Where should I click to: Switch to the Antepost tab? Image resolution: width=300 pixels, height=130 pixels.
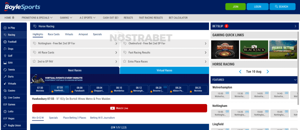coord(83,34)
